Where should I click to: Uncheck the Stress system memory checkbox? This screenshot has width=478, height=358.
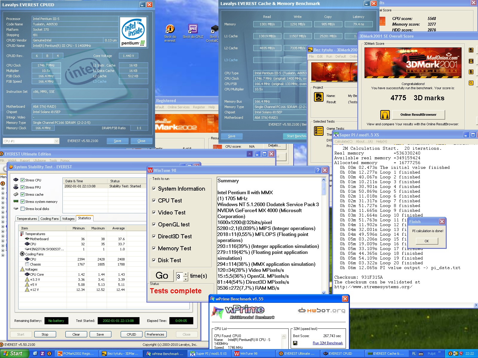(22, 202)
